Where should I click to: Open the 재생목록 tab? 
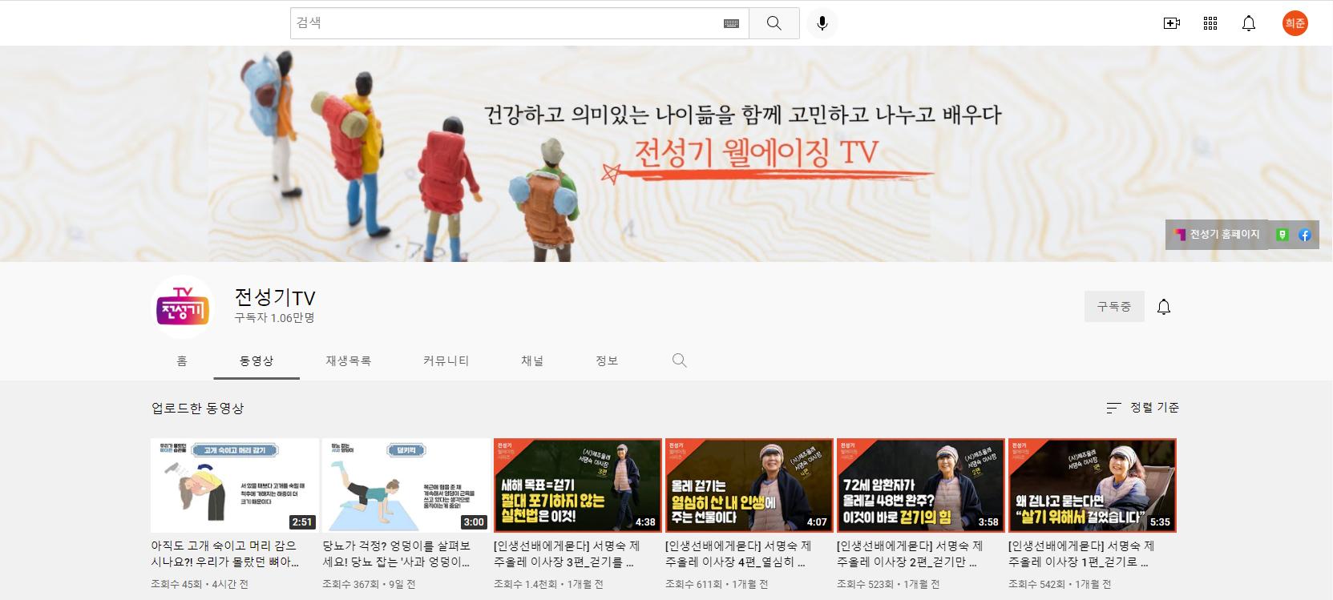(348, 360)
